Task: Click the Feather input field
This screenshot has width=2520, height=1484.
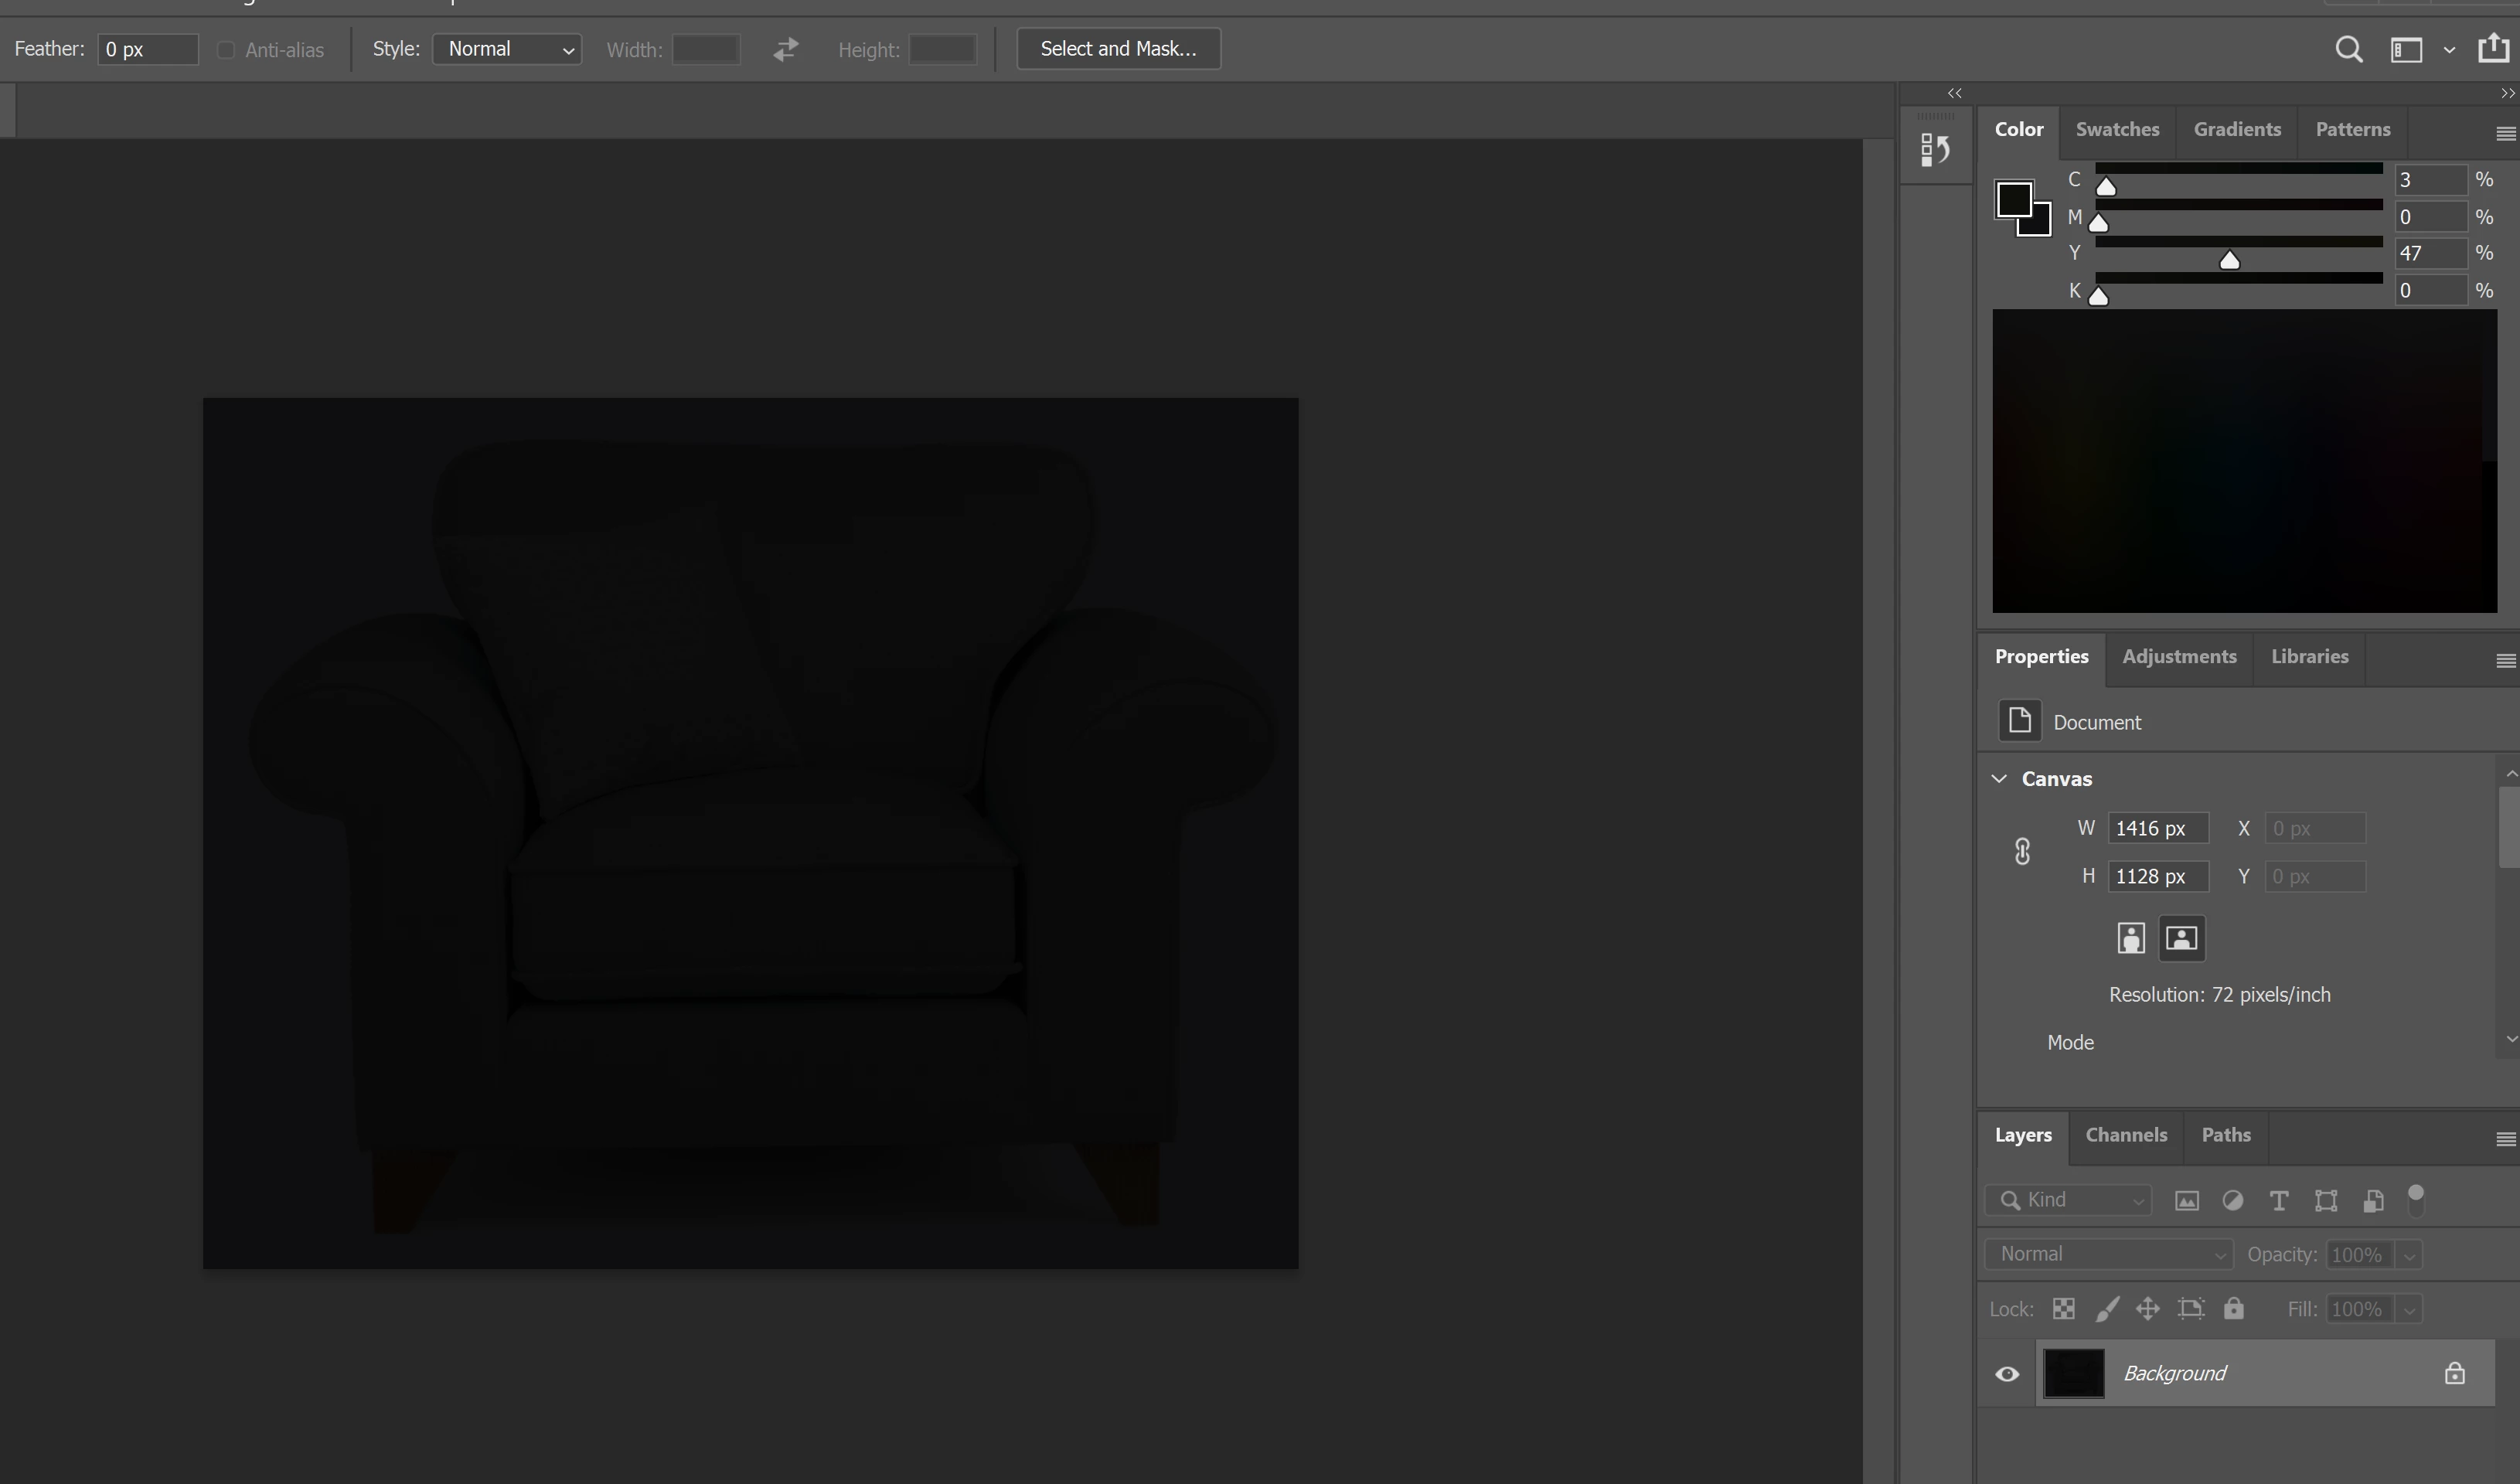Action: pos(147,49)
